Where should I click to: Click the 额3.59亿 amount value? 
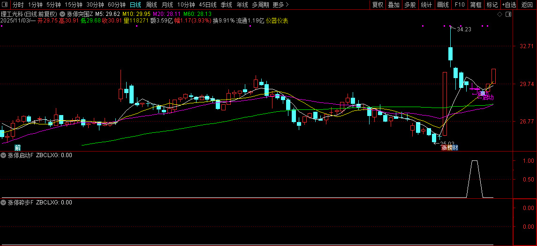point(162,21)
